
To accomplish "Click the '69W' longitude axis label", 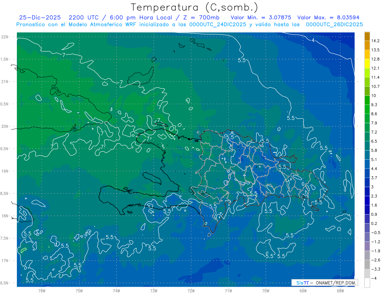I will point(303,291).
